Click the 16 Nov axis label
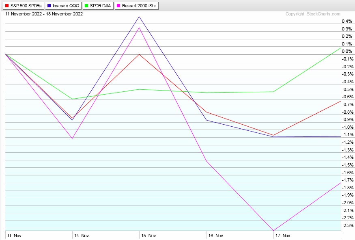 click(215, 236)
